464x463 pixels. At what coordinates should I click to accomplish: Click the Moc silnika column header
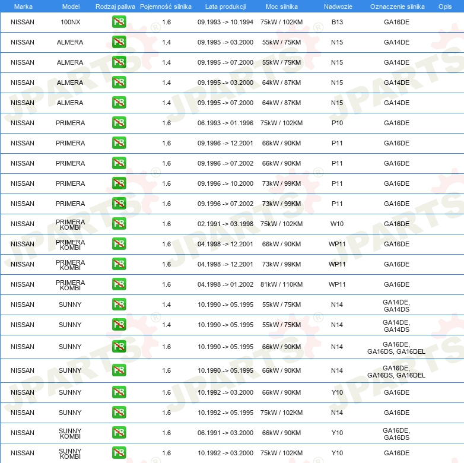point(281,7)
